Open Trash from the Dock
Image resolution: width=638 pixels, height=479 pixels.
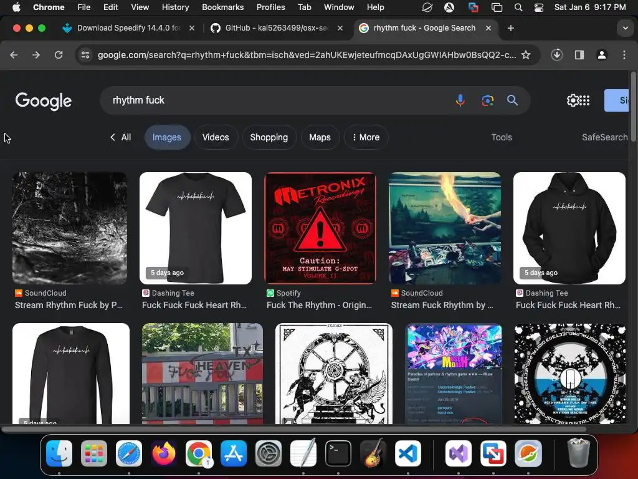point(578,453)
